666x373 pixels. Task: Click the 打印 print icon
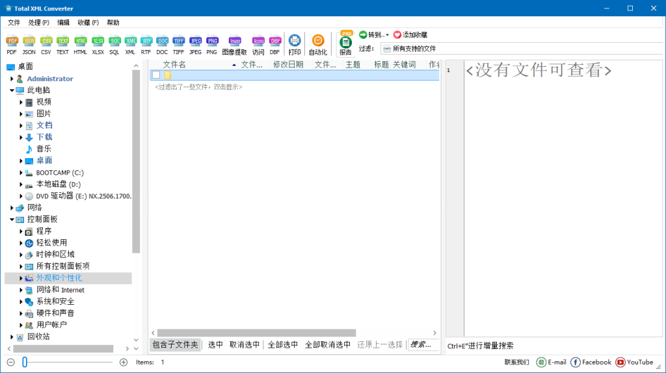[295, 45]
